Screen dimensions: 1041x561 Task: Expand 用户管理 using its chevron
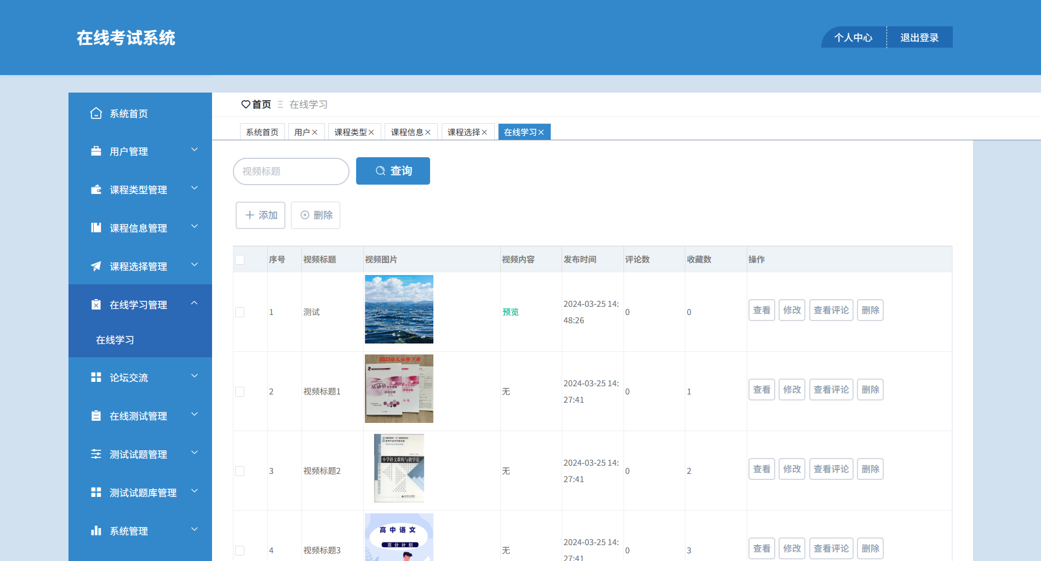click(x=195, y=150)
